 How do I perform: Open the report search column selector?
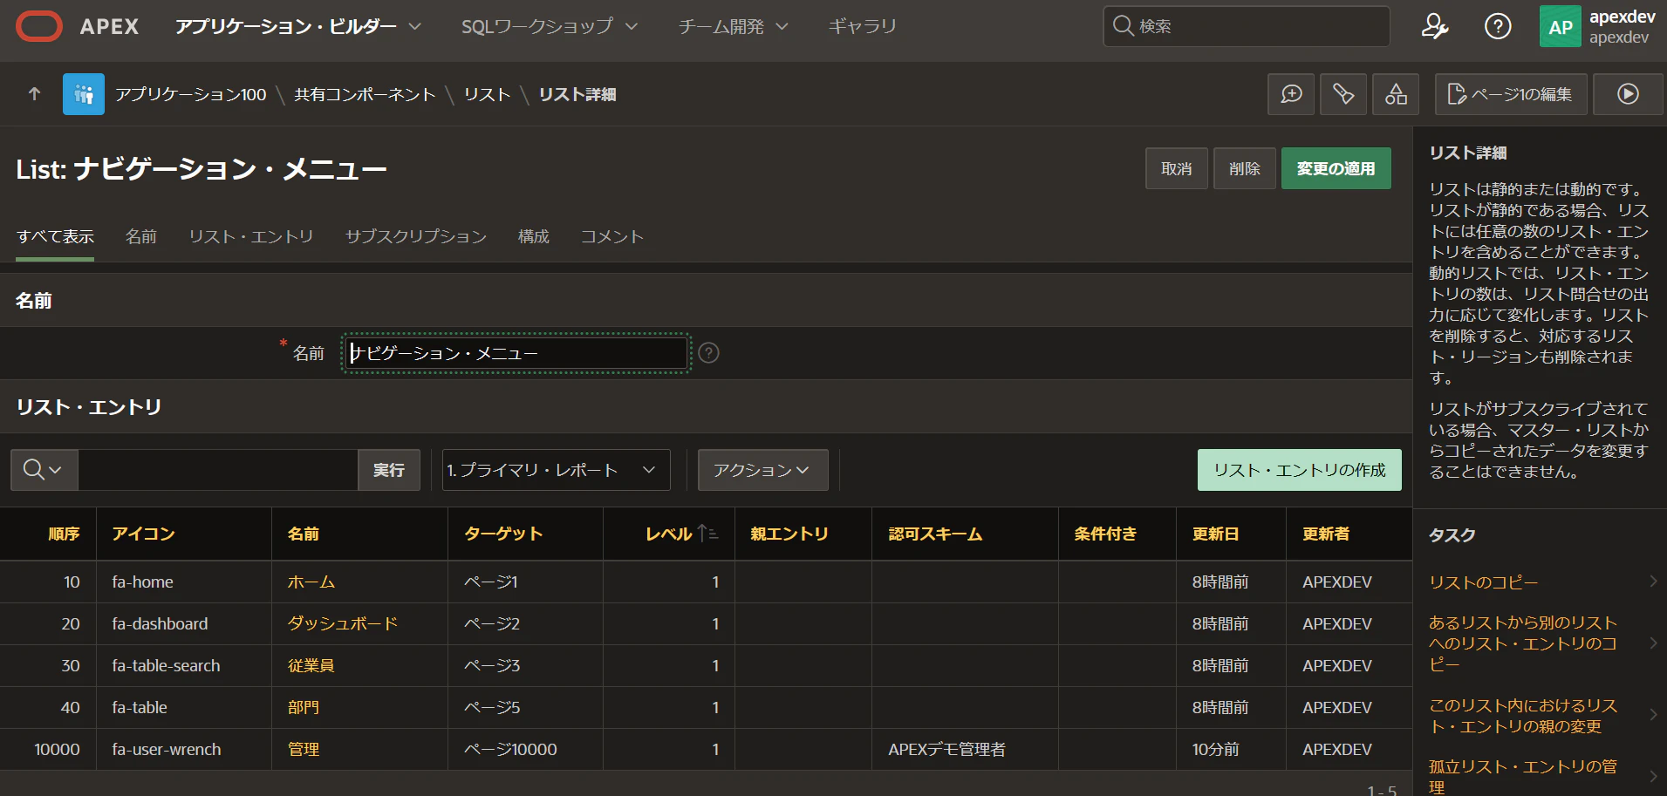click(x=44, y=470)
